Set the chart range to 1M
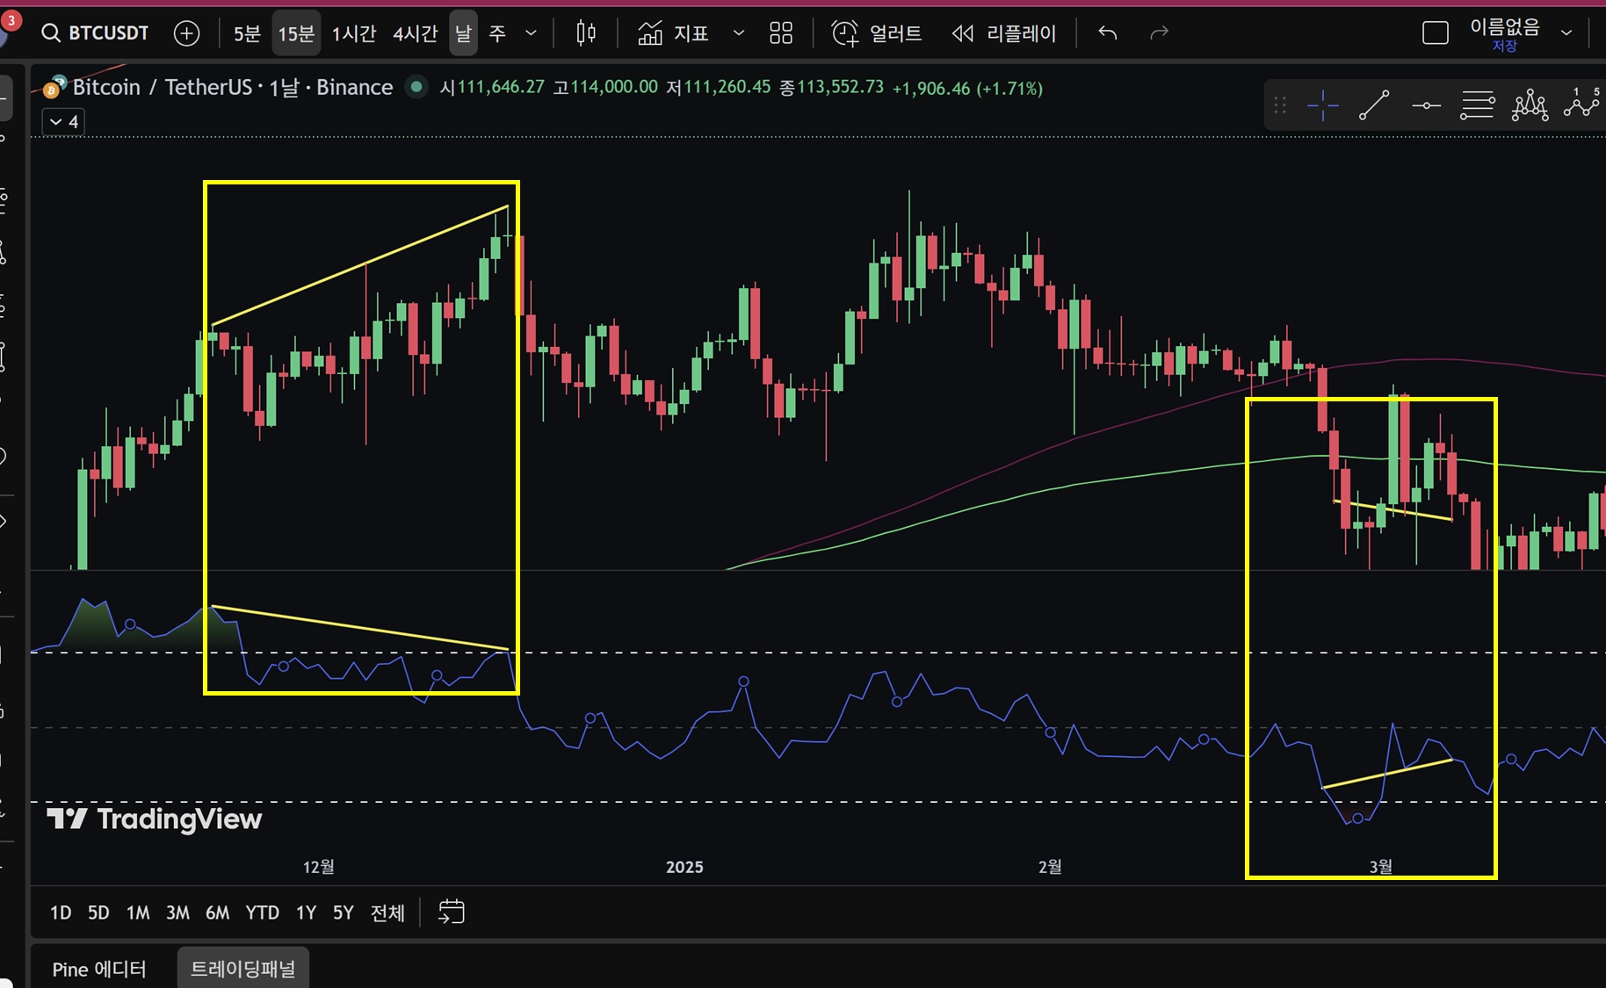The image size is (1606, 988). point(138,912)
